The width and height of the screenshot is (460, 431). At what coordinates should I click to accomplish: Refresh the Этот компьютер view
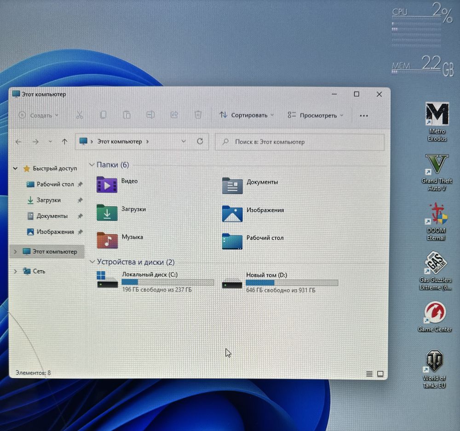click(x=200, y=141)
